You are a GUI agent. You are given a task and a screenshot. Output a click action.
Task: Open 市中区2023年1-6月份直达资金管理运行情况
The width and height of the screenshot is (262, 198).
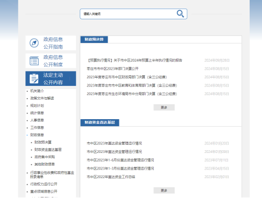click(121, 160)
